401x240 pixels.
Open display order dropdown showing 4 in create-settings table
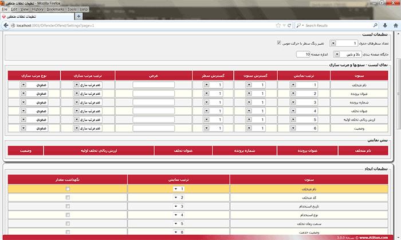pos(179,215)
